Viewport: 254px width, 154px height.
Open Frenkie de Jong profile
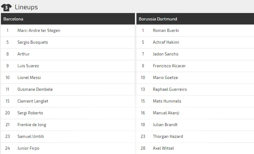coord(32,125)
